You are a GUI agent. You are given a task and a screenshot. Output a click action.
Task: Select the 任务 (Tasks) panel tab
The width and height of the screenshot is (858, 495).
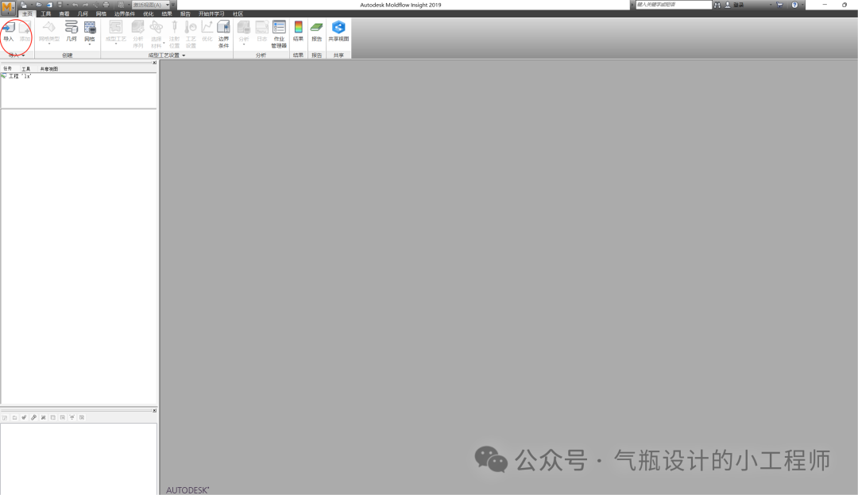point(8,69)
